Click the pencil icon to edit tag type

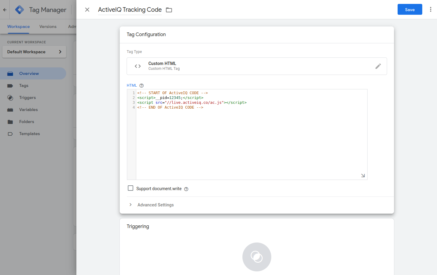(378, 66)
